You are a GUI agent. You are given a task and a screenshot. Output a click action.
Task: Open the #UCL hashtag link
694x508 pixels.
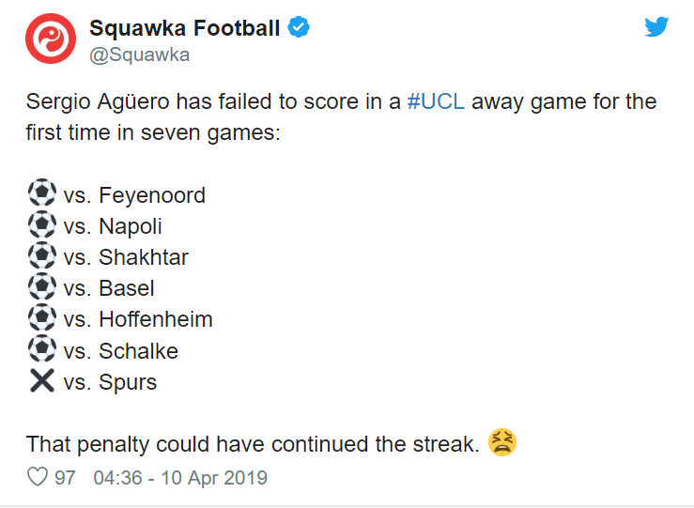pos(436,101)
